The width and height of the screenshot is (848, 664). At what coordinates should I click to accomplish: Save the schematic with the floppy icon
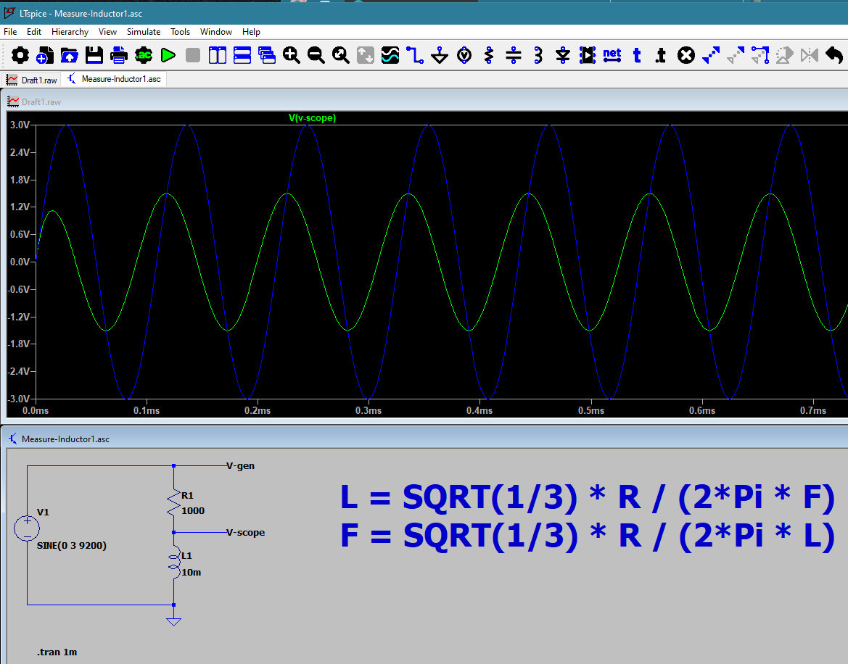click(94, 55)
